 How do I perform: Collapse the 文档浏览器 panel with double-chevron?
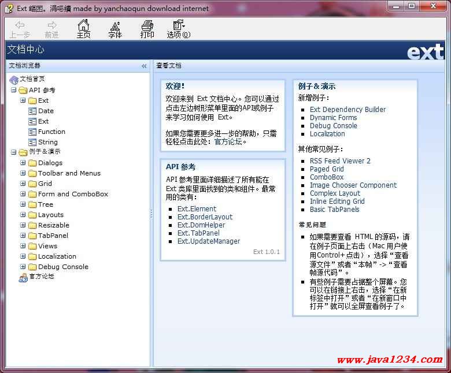tap(144, 66)
